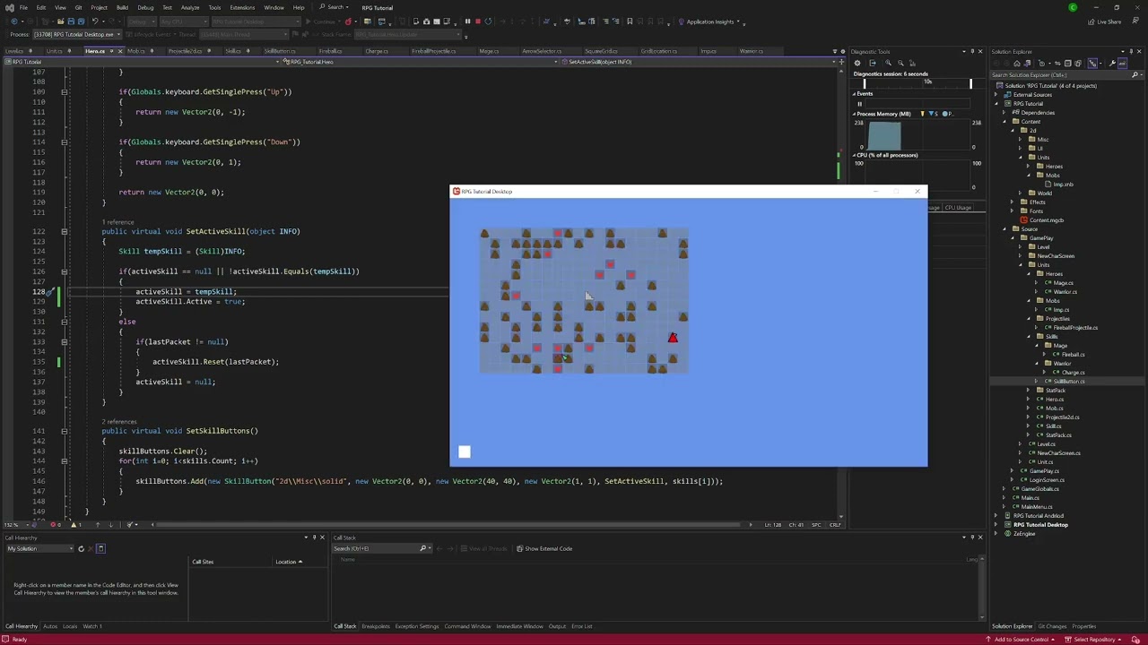1148x645 pixels.
Task: Stop debugging with the red square
Action: [478, 21]
